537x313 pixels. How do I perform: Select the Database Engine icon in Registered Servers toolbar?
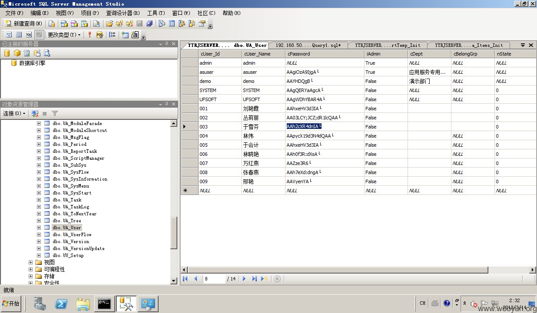7,53
